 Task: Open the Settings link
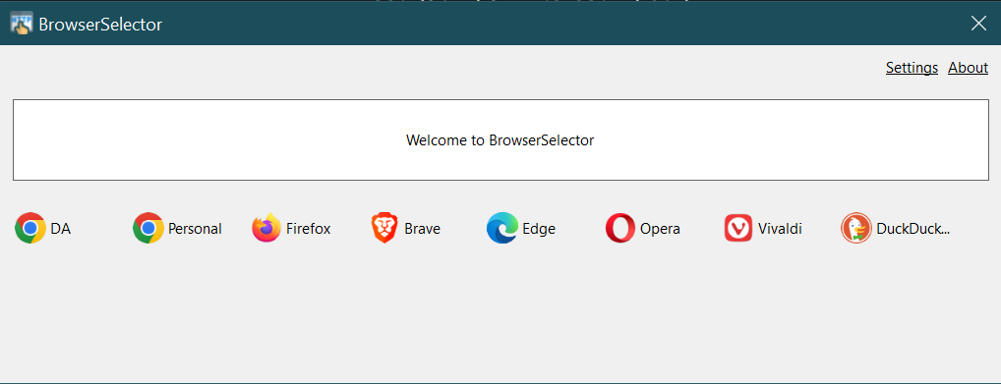912,68
